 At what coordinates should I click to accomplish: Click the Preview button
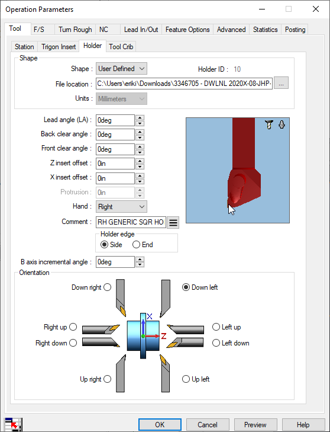point(255,424)
